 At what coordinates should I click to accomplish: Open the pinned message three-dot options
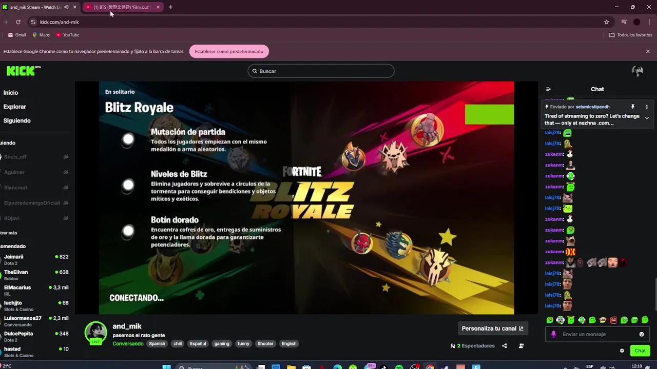pyautogui.click(x=647, y=107)
